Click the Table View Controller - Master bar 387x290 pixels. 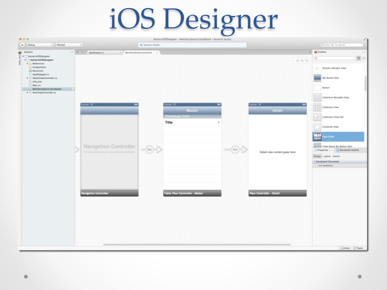[192, 193]
